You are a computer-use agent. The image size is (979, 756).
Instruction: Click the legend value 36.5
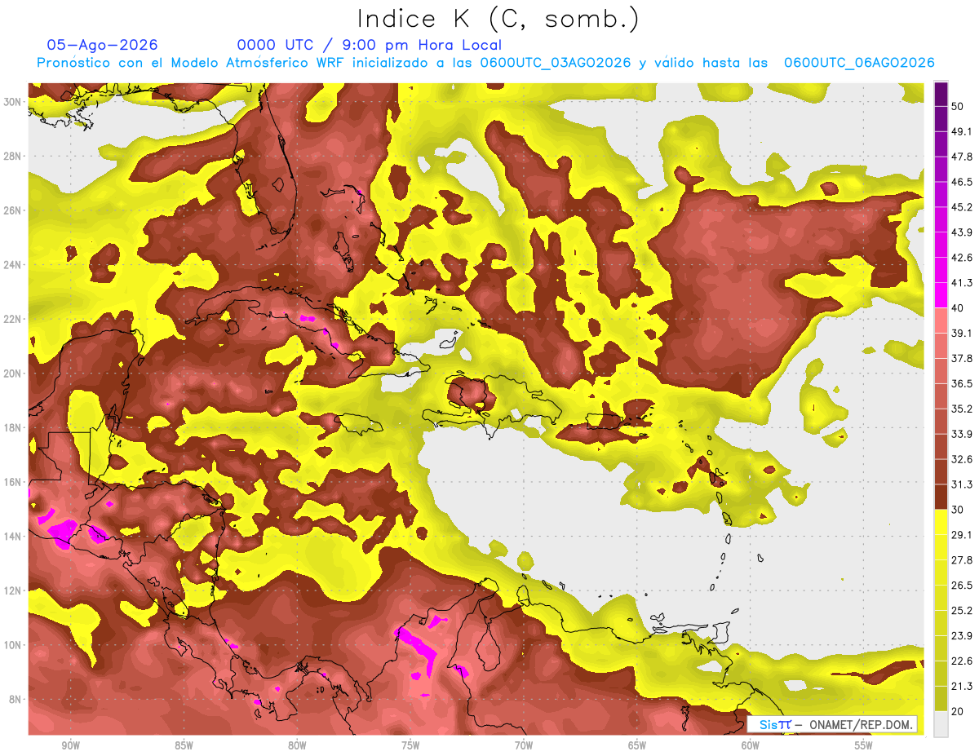tap(961, 383)
